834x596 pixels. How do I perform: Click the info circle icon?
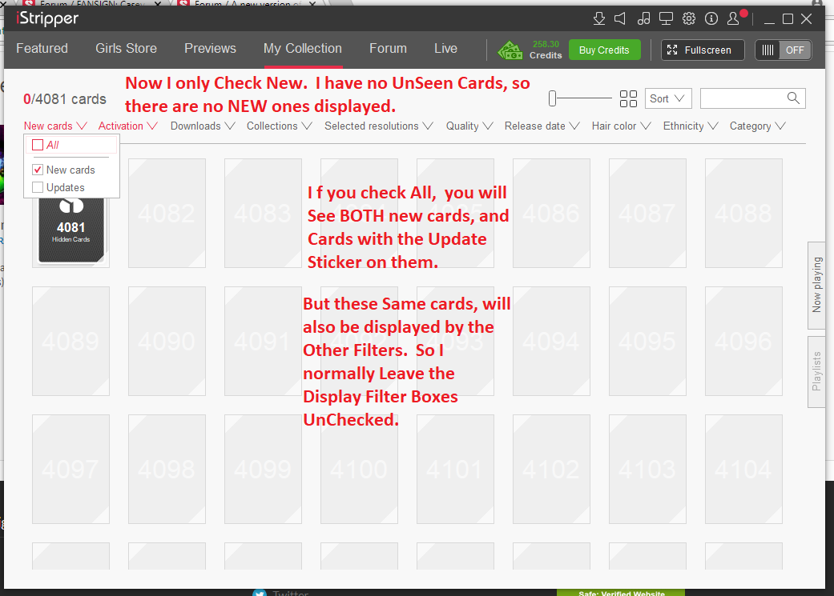711,19
